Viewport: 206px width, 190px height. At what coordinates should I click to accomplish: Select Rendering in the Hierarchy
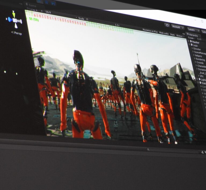[200, 59]
